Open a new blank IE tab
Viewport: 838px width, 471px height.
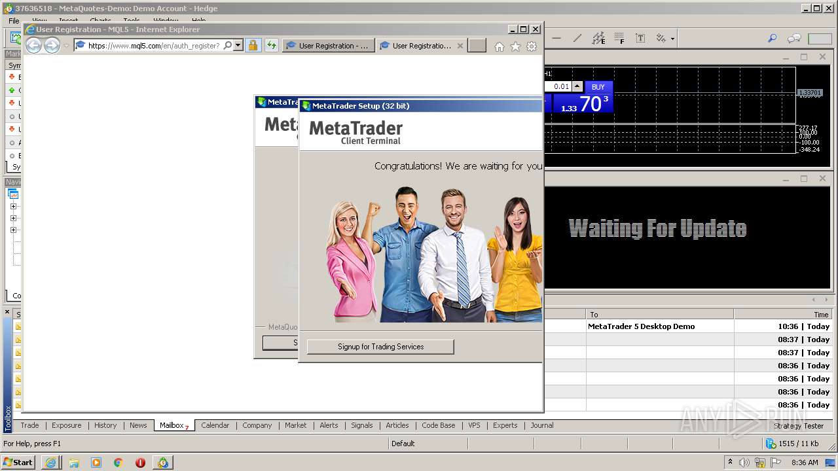477,46
